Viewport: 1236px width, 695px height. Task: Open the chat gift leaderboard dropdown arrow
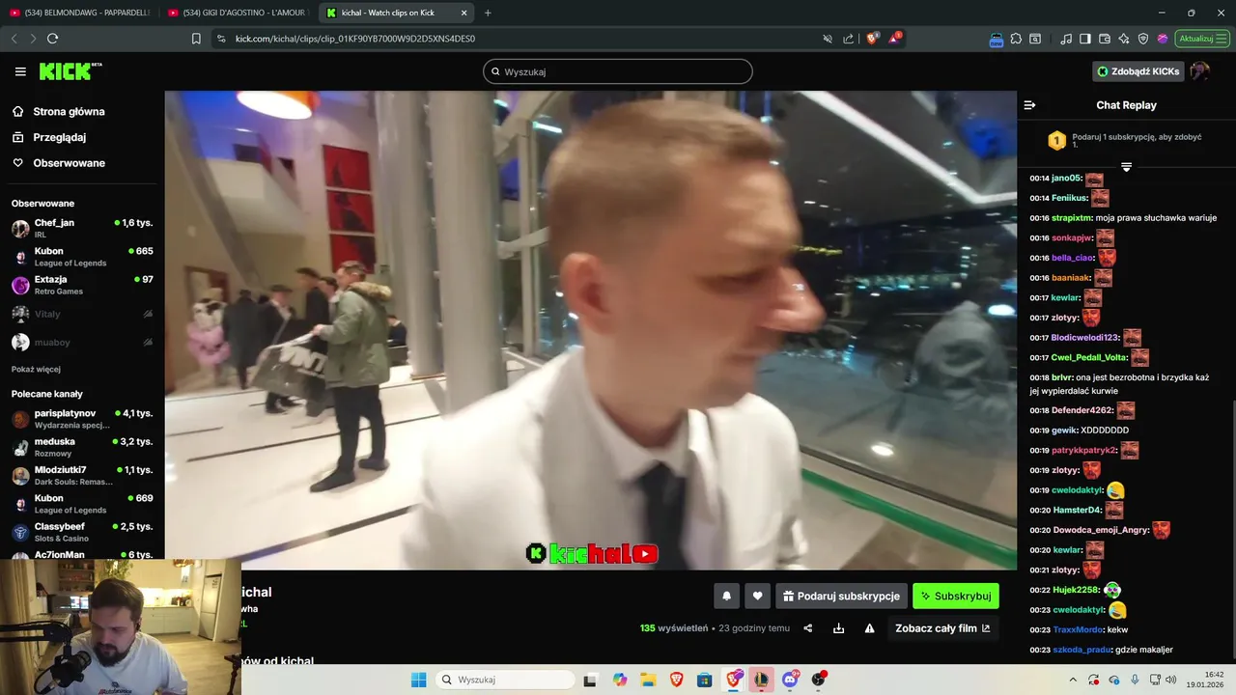[x=1126, y=167]
